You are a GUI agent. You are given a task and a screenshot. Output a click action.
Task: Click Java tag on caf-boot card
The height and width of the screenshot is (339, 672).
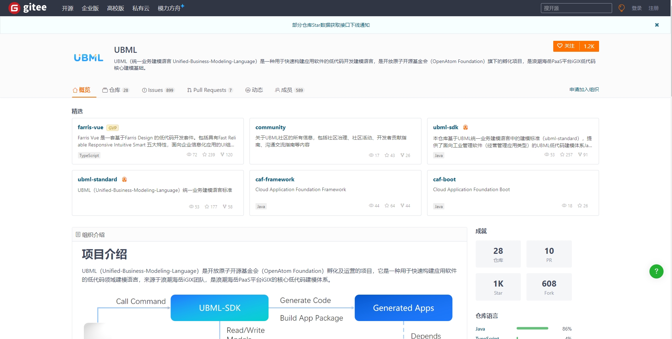click(439, 207)
